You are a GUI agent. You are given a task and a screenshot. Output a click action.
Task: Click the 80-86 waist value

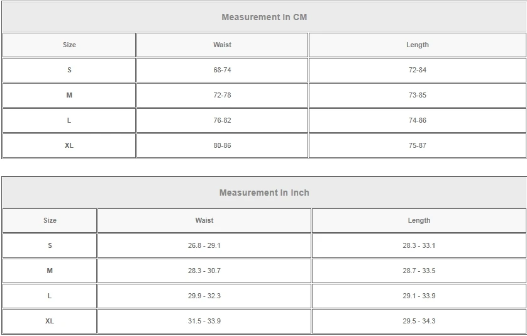pos(222,145)
